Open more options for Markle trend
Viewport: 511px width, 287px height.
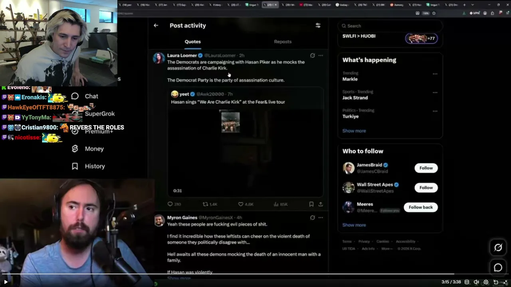[435, 74]
